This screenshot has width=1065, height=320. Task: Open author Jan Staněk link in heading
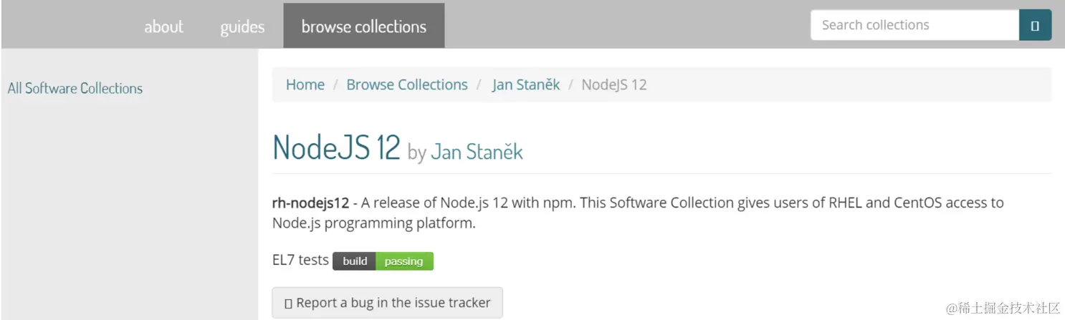coord(477,152)
